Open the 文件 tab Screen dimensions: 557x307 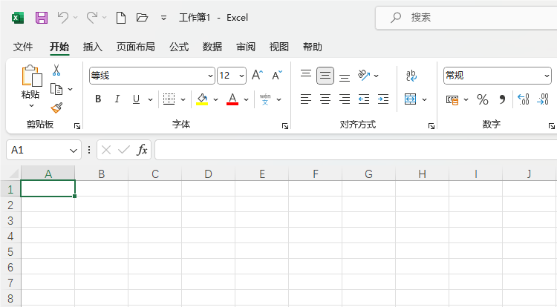tap(23, 47)
